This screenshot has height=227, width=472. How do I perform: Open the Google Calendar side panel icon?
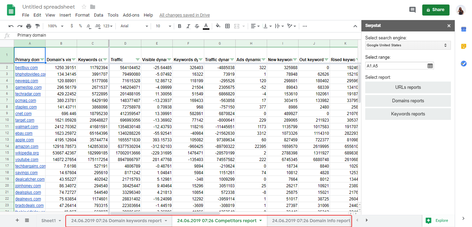464,29
